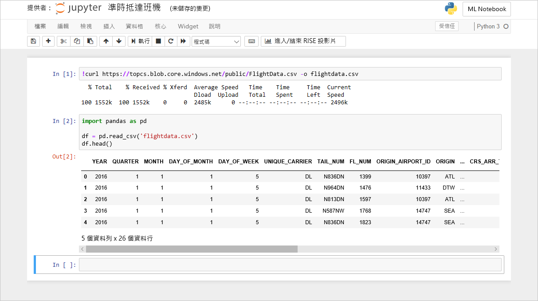
Task: Click airport ID 11433 cell
Action: (423, 188)
